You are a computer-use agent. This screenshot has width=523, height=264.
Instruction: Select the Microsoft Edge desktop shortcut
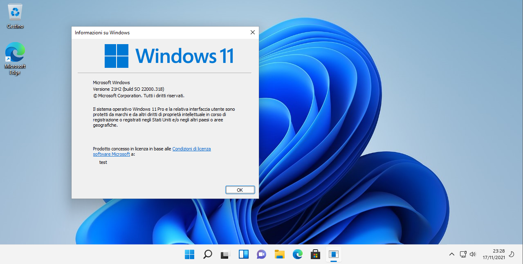click(x=15, y=58)
